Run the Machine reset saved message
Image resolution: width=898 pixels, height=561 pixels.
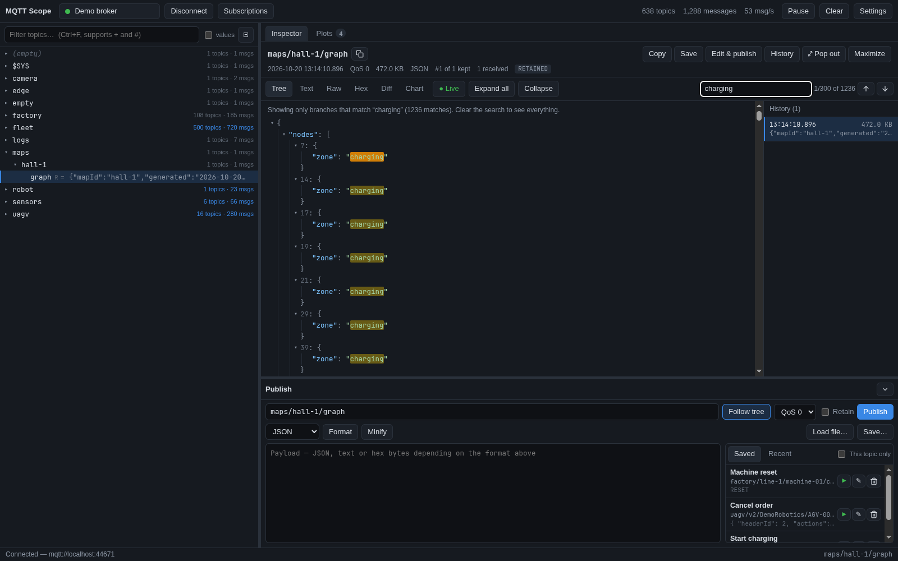pos(844,481)
